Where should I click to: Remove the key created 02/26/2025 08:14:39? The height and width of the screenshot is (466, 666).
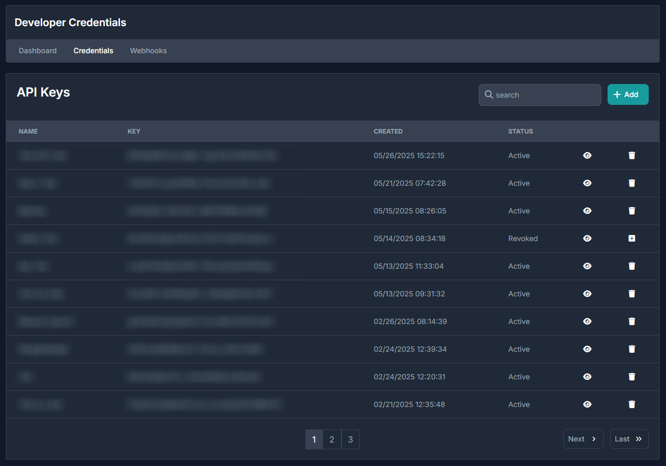pyautogui.click(x=632, y=321)
